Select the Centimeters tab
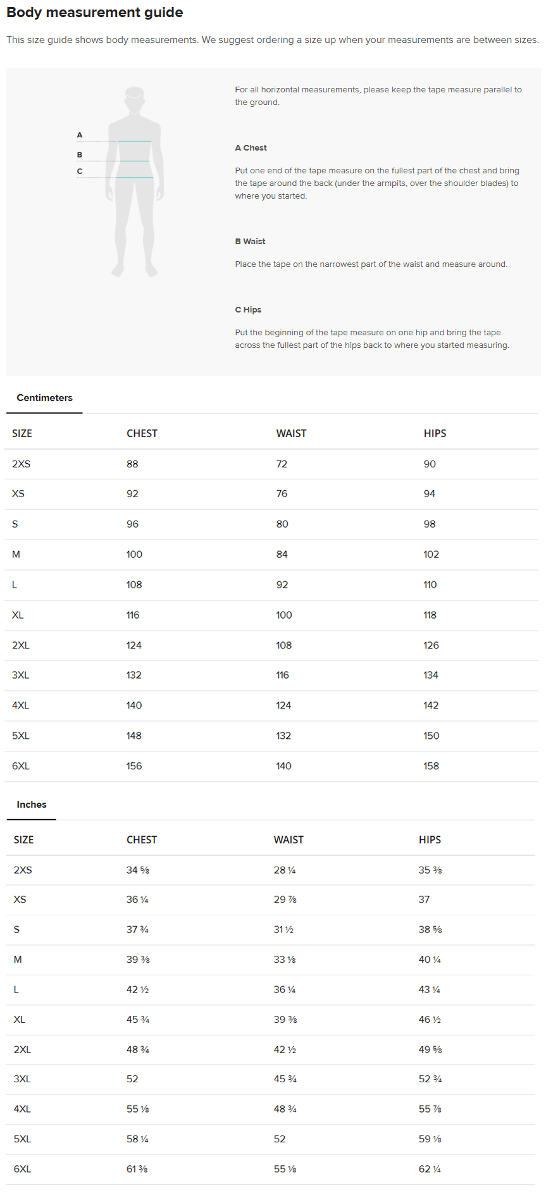 pyautogui.click(x=44, y=398)
